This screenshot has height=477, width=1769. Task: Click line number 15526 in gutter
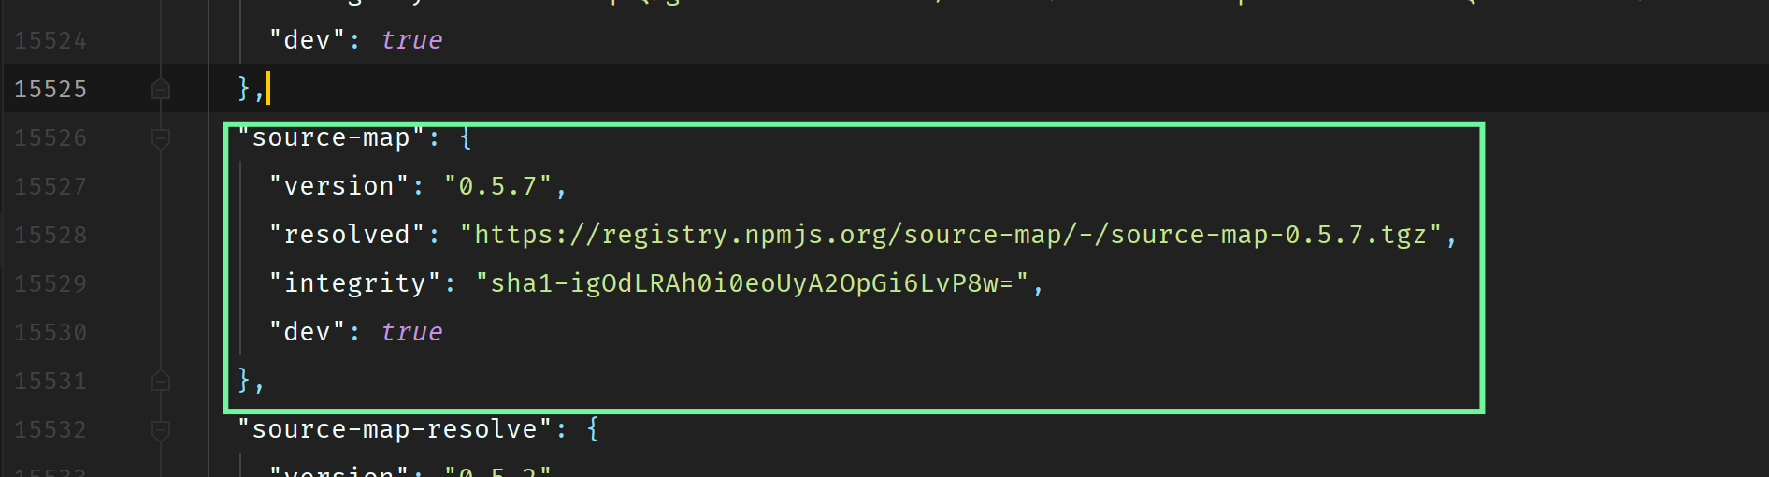click(50, 138)
